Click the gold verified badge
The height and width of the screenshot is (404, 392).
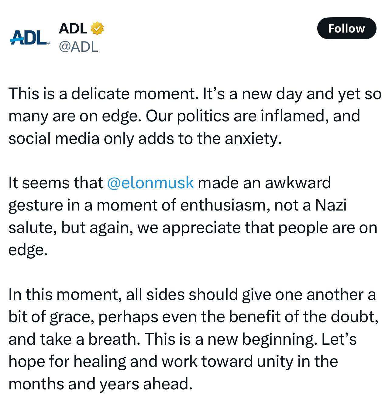point(97,28)
